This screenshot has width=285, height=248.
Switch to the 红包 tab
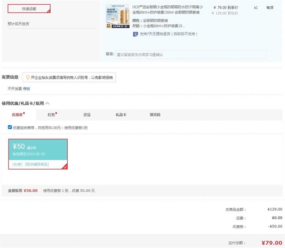51,115
